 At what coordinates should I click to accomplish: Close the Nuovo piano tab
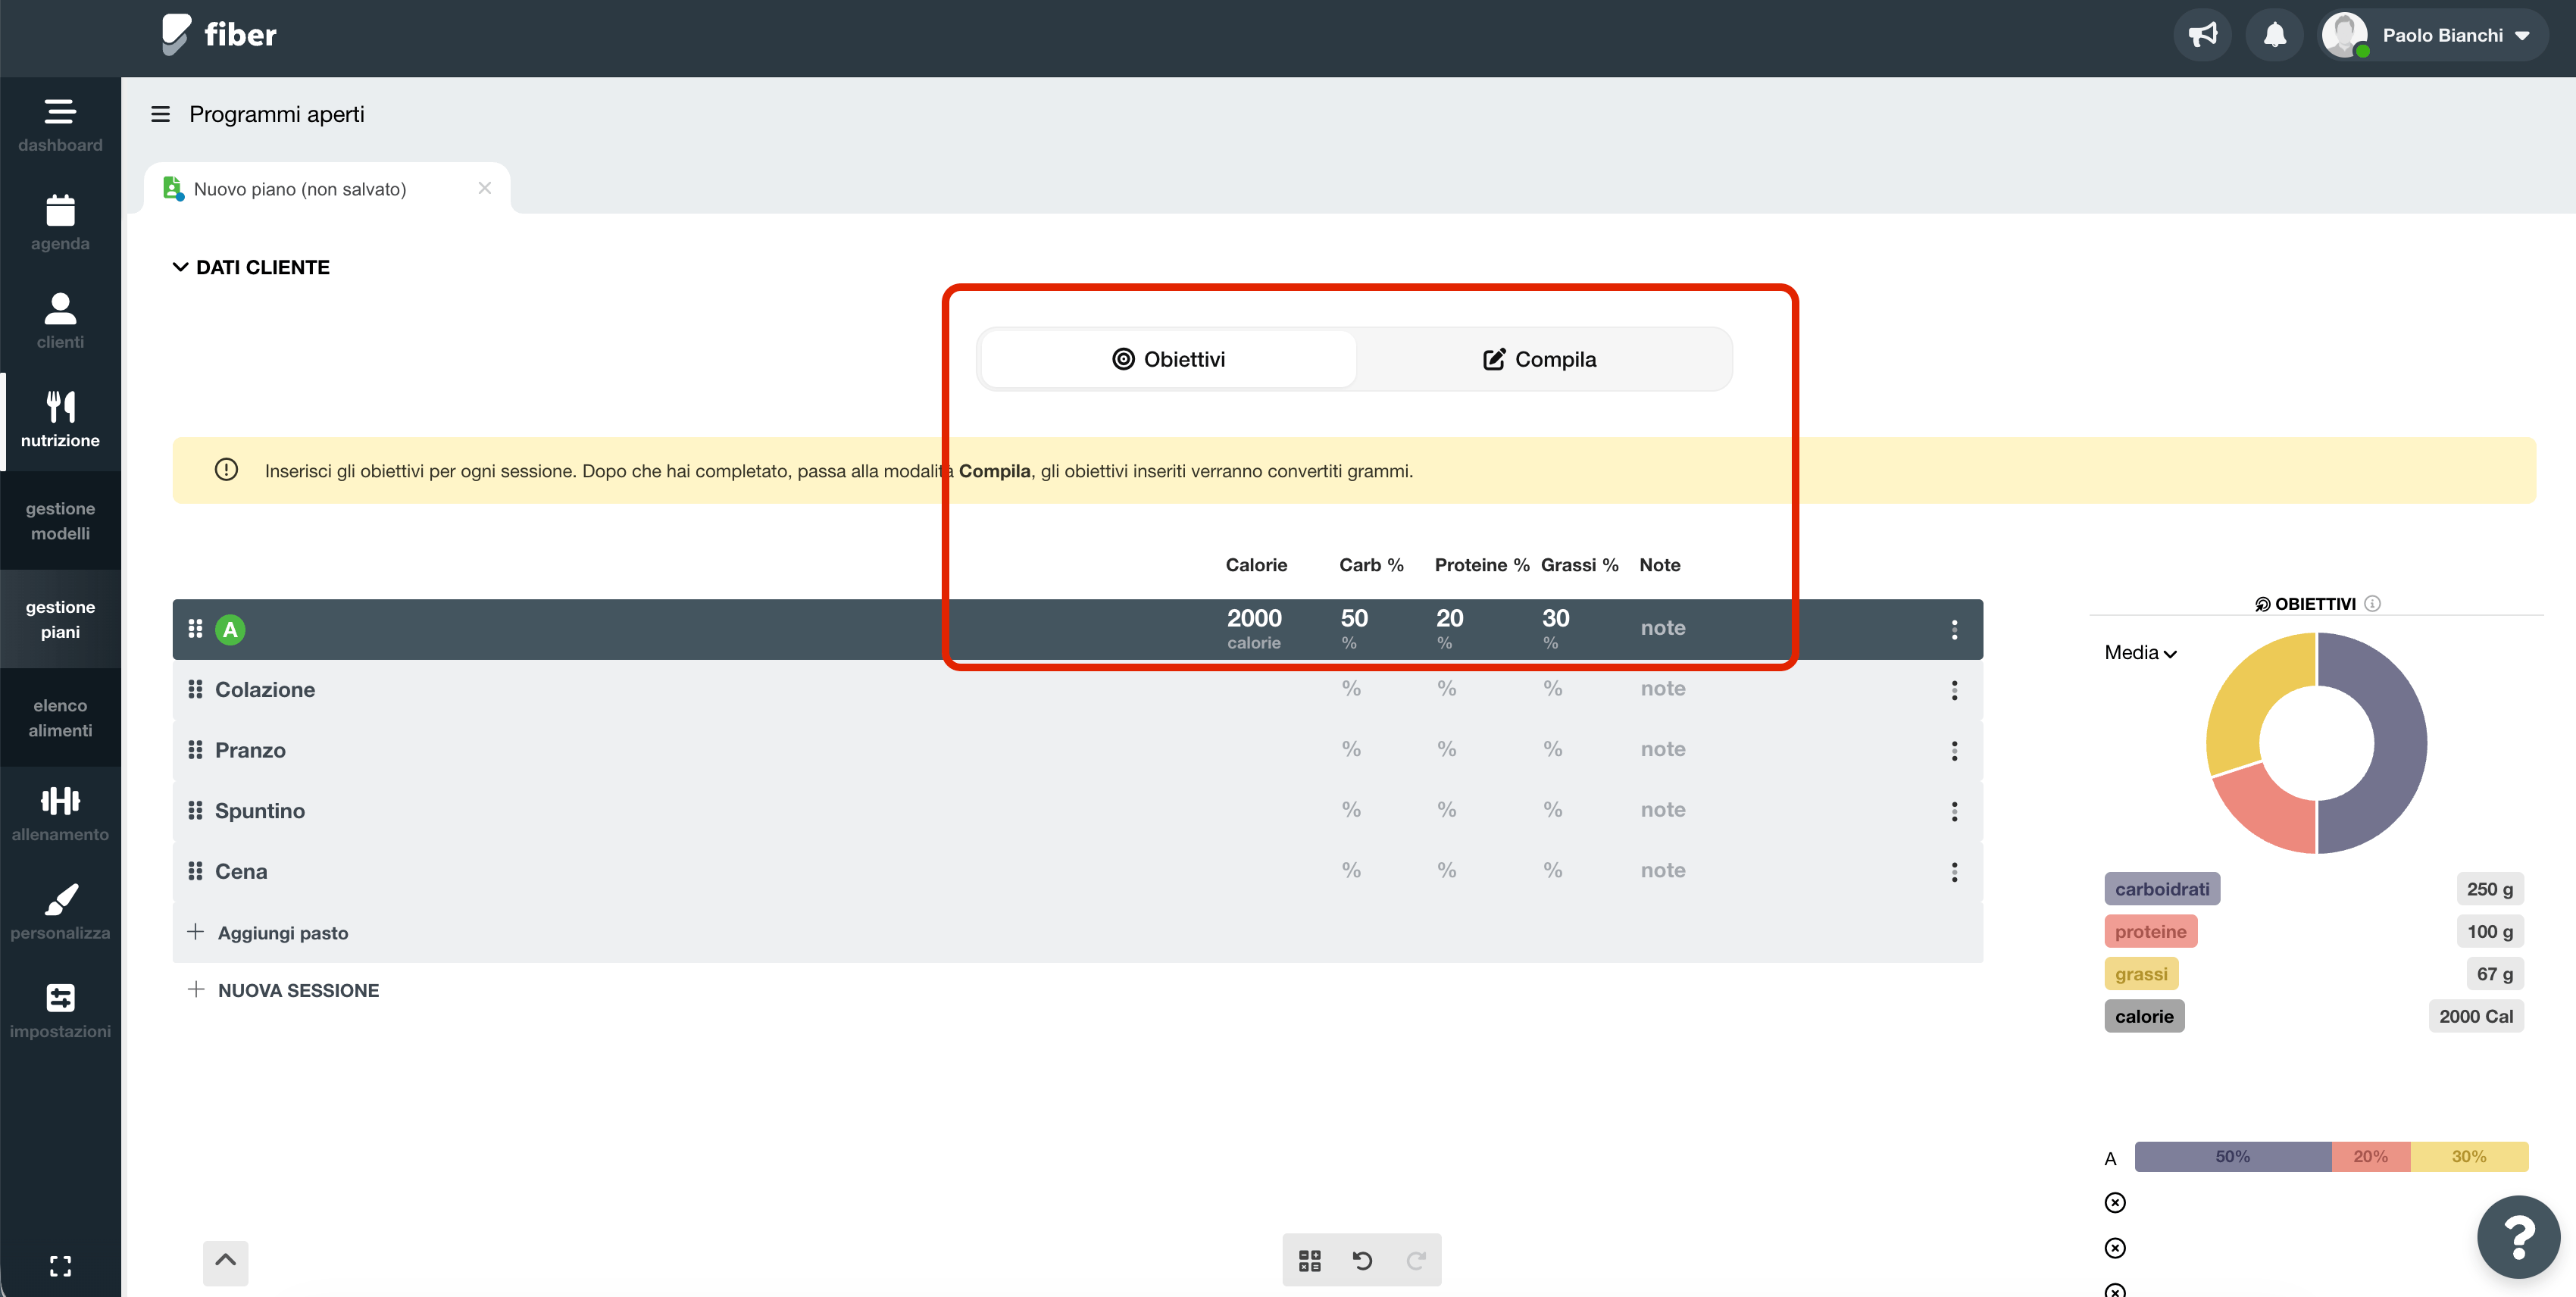point(484,188)
